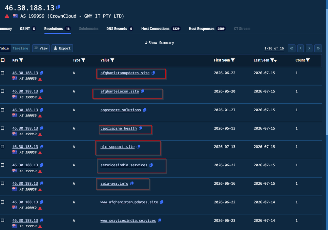Switch to Table view toggle

click(x=5, y=48)
